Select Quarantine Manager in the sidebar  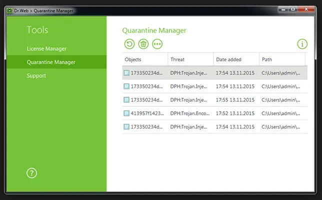[56, 62]
